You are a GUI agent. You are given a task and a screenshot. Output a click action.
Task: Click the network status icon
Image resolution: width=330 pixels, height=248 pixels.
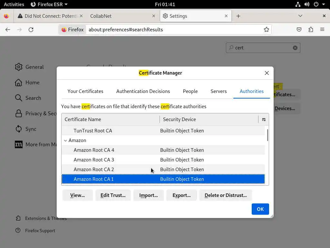tap(298, 4)
